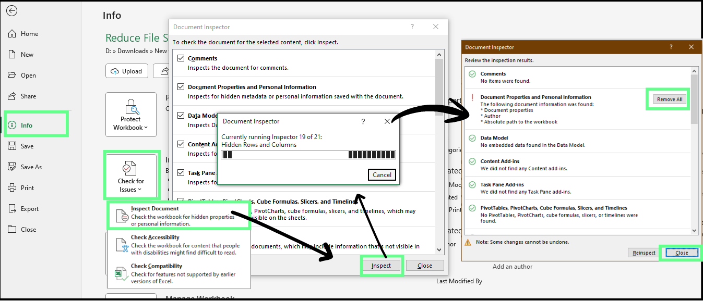
Task: Select the New workbook icon
Action: point(10,54)
